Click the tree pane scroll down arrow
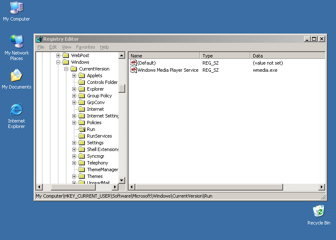336x240 pixels. coord(122,180)
